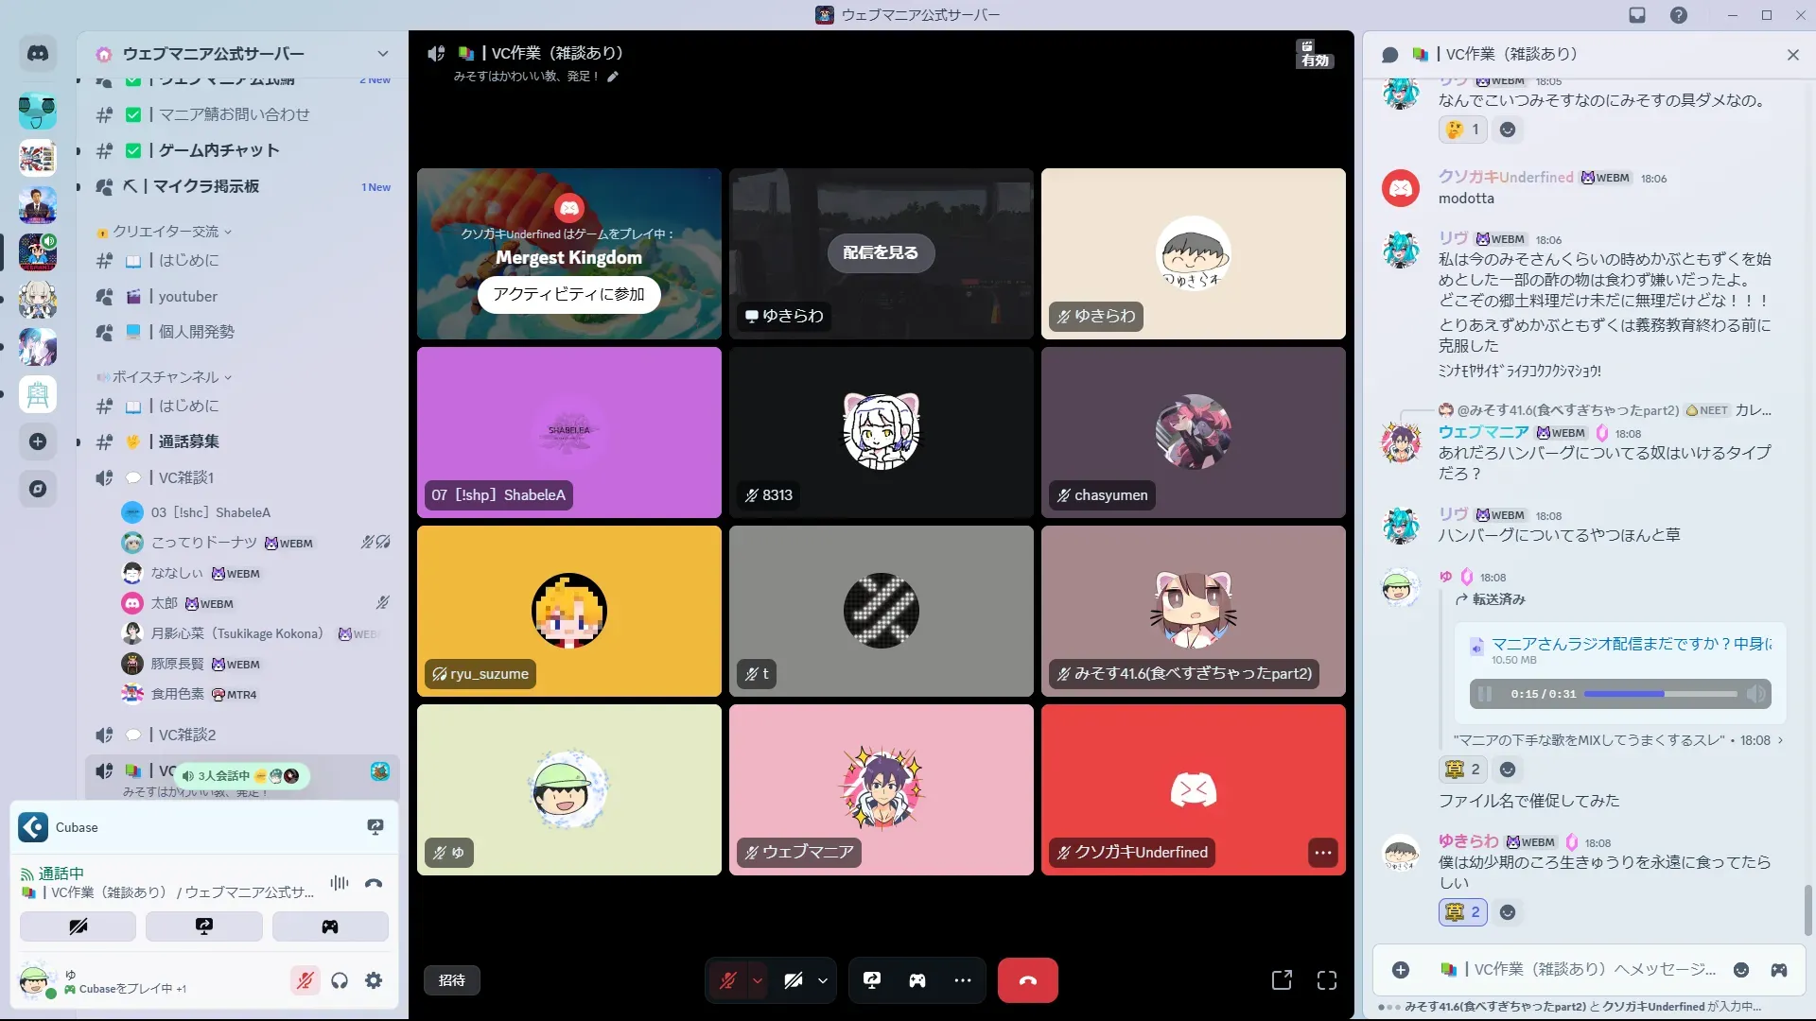The height and width of the screenshot is (1021, 1816).
Task: Open the screen share icon in call bar
Action: tap(872, 980)
